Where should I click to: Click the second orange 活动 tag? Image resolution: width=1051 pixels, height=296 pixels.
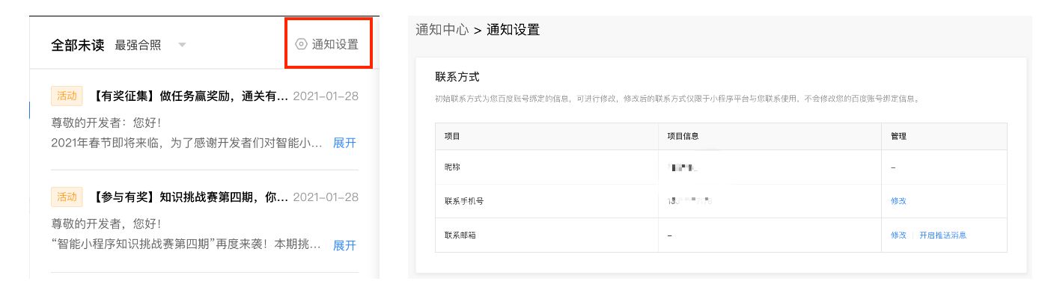pos(67,197)
